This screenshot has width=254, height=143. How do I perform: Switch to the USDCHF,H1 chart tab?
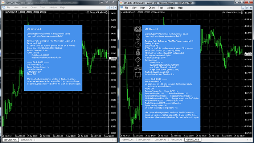pyautogui.click(x=160, y=140)
